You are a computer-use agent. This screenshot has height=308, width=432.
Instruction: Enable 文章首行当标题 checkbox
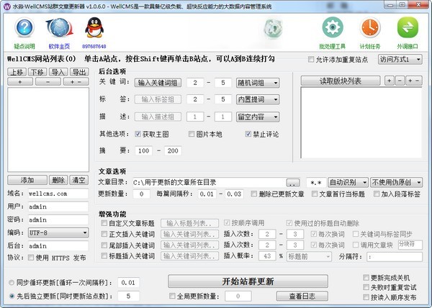coord(315,194)
